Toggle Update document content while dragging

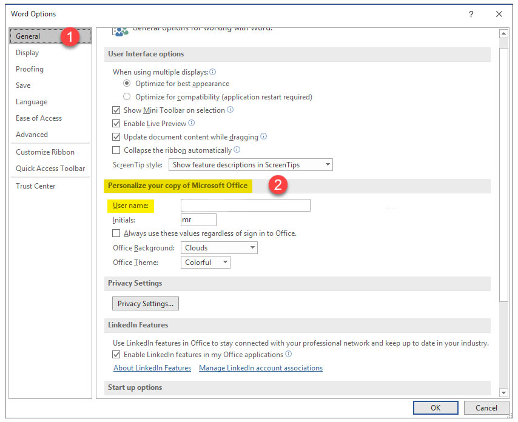pyautogui.click(x=116, y=136)
